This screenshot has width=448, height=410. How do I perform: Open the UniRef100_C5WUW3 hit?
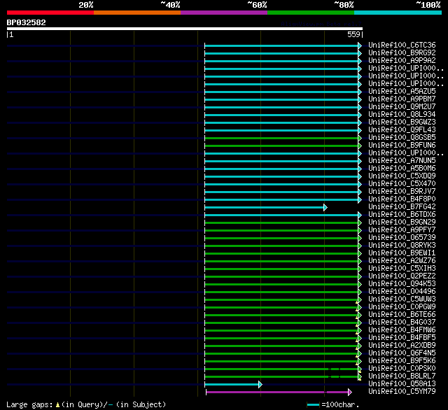click(402, 299)
